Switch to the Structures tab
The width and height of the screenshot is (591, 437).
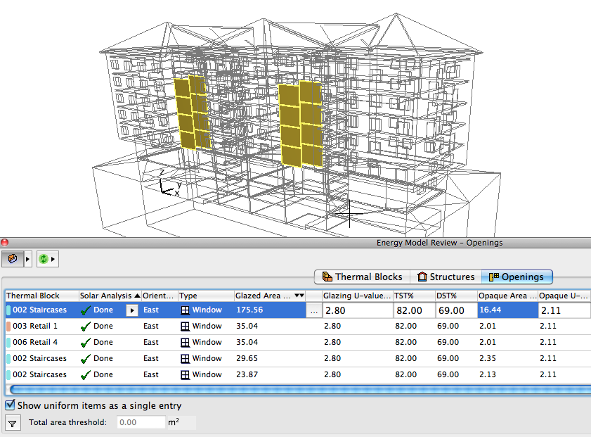(446, 277)
